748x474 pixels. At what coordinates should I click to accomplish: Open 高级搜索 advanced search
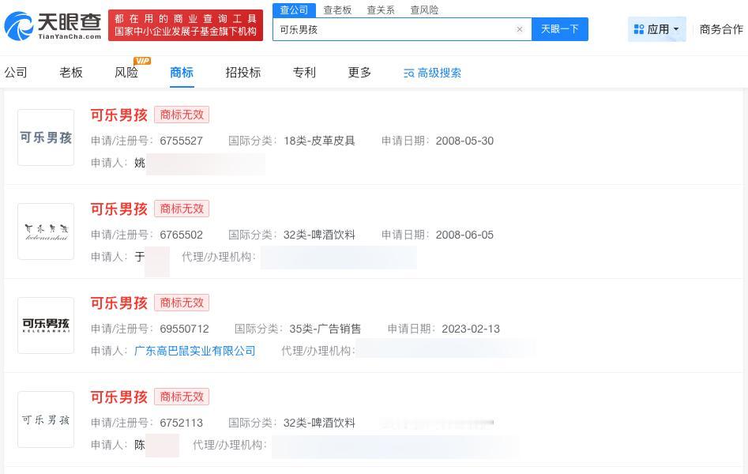(x=433, y=73)
